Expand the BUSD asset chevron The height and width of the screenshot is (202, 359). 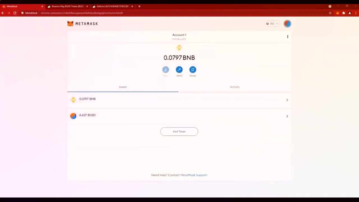(287, 116)
